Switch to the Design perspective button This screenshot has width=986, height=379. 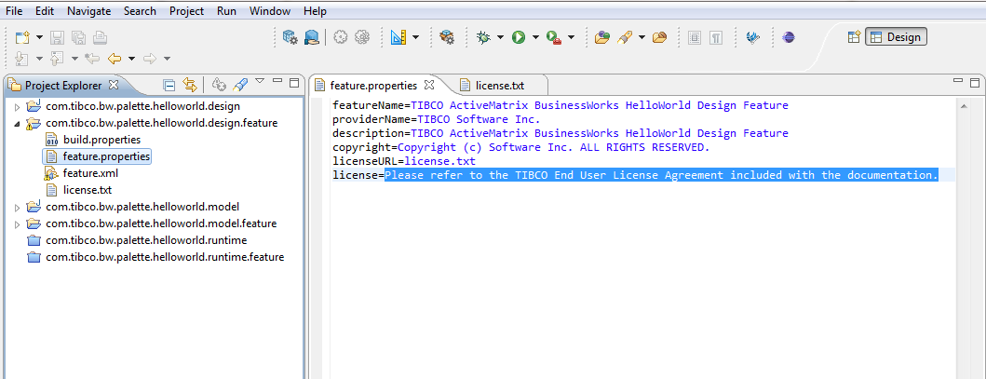click(896, 37)
